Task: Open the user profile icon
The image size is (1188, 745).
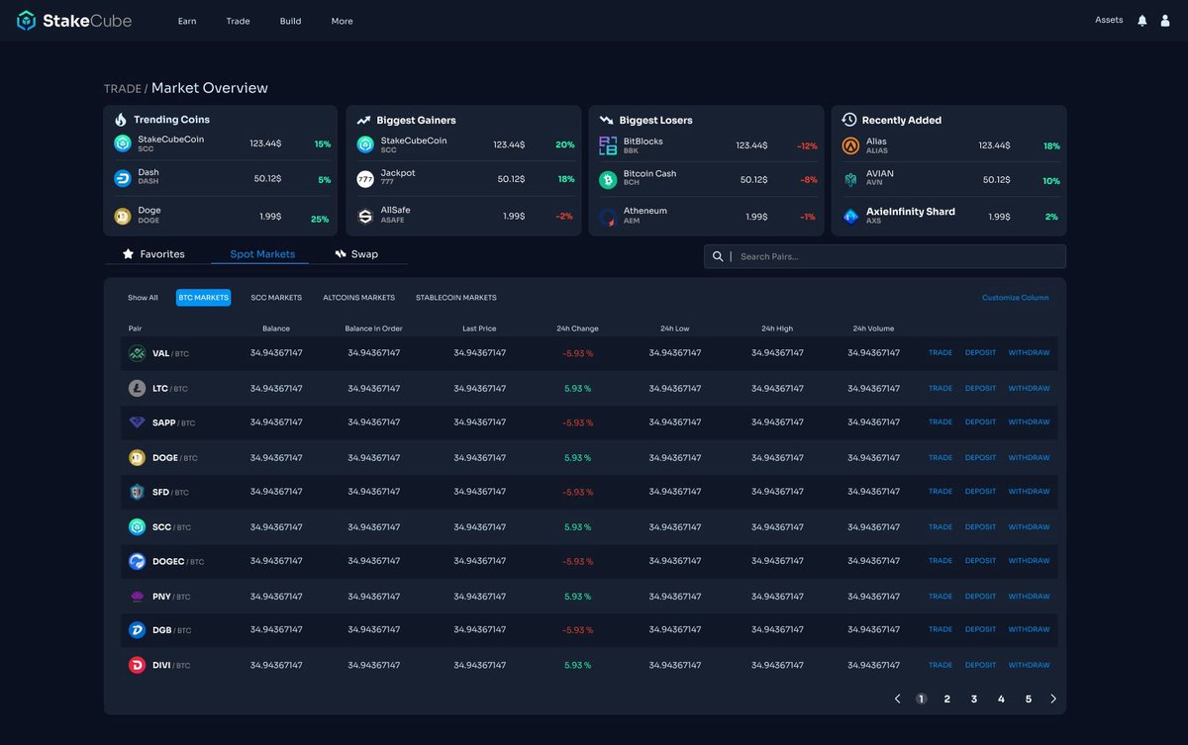Action: [x=1166, y=21]
